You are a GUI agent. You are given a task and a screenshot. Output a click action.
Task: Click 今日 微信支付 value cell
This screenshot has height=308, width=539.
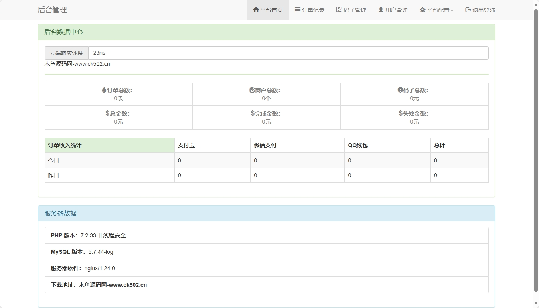point(298,160)
